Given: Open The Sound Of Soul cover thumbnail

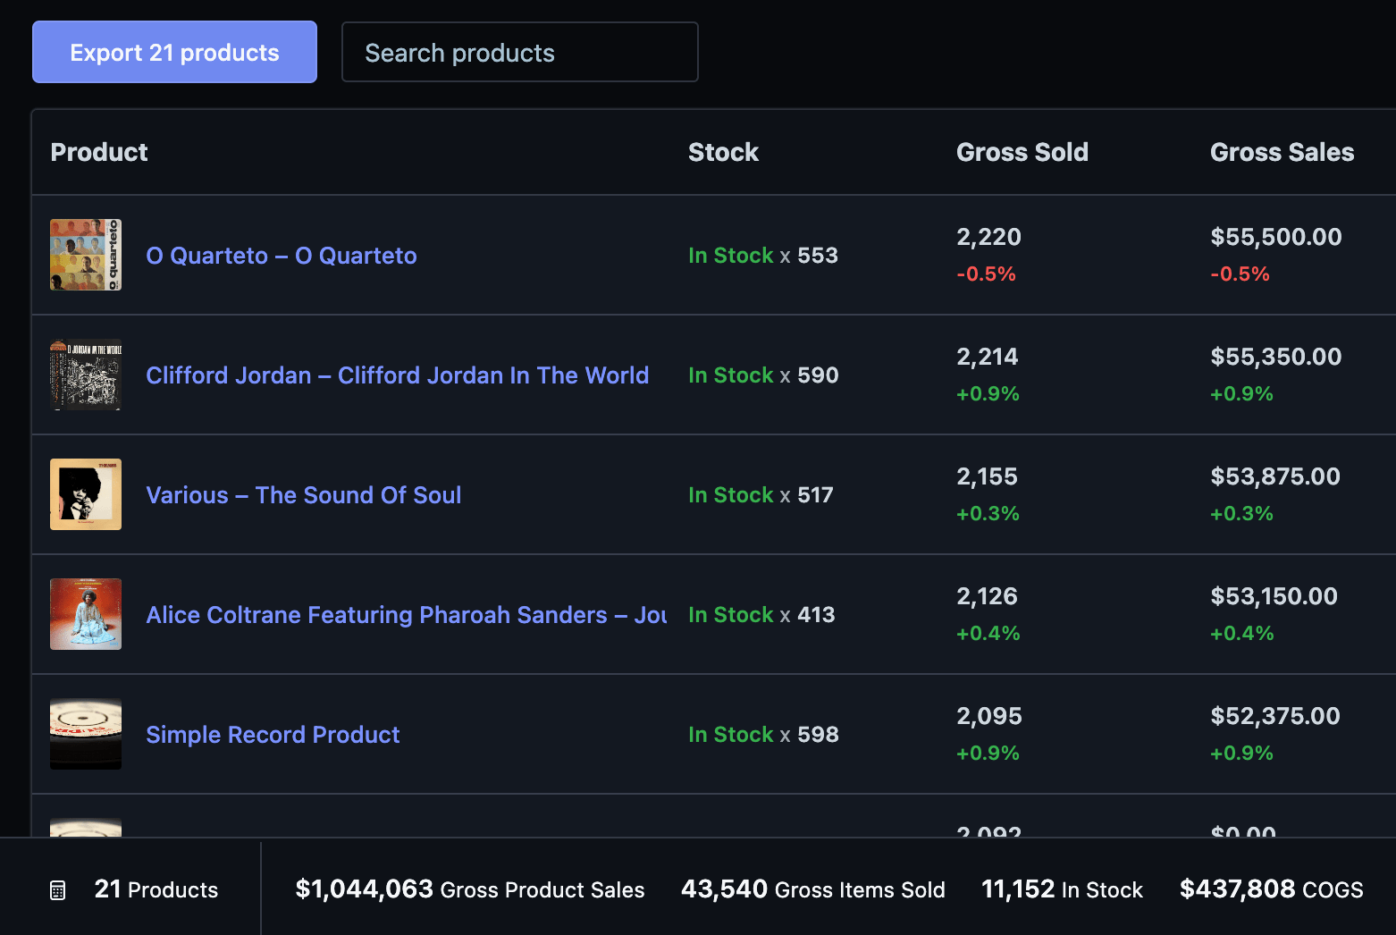Looking at the screenshot, I should pyautogui.click(x=86, y=494).
